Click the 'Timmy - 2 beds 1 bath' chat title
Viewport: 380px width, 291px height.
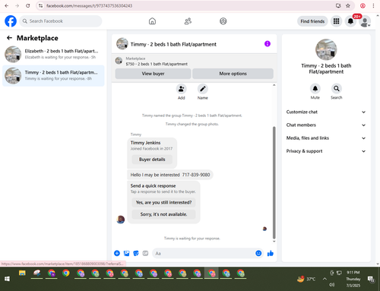173,44
